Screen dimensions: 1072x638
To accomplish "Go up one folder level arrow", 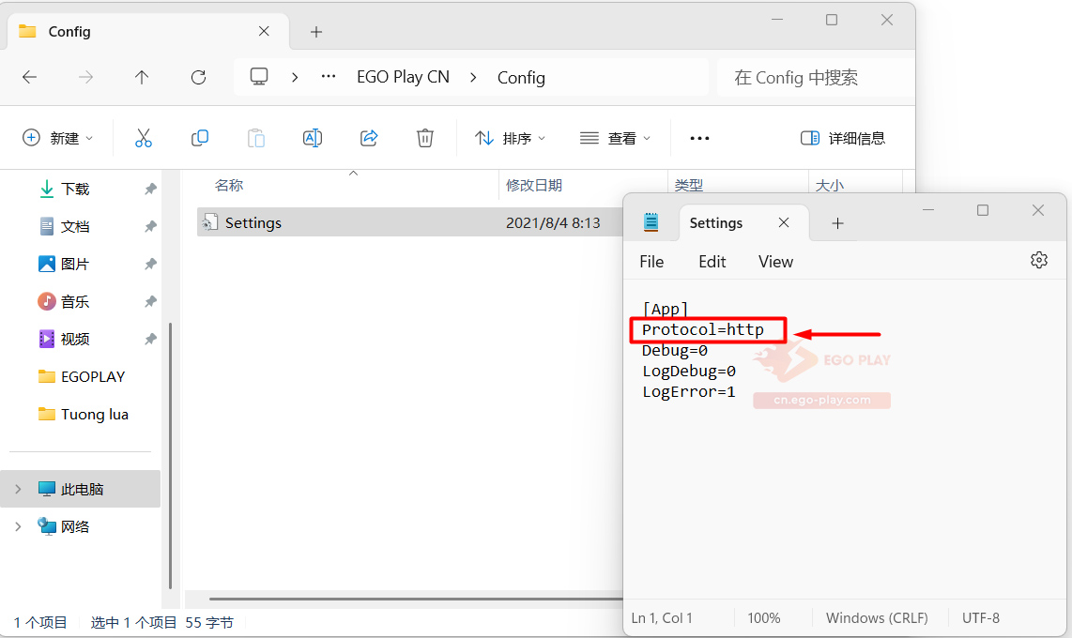I will tap(142, 77).
